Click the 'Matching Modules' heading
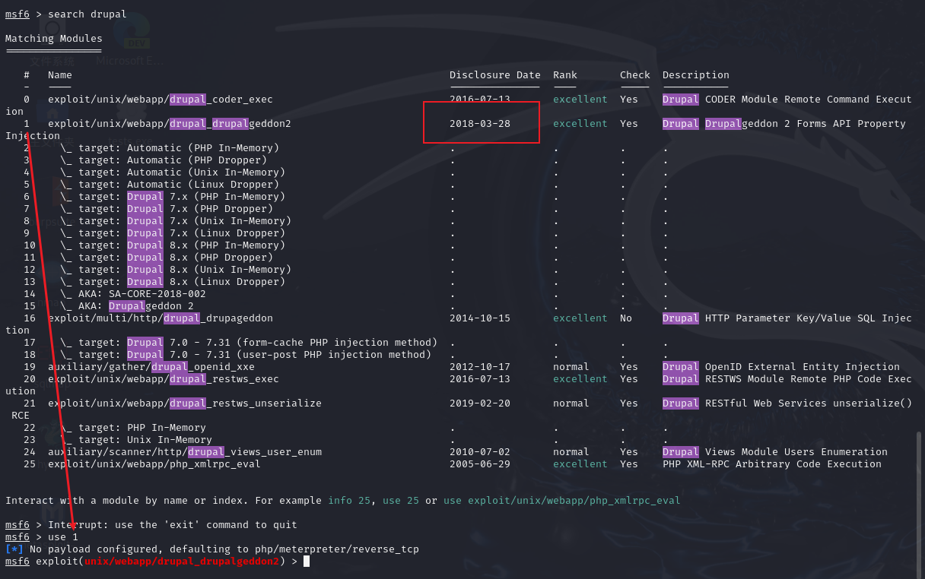 pyautogui.click(x=54, y=39)
